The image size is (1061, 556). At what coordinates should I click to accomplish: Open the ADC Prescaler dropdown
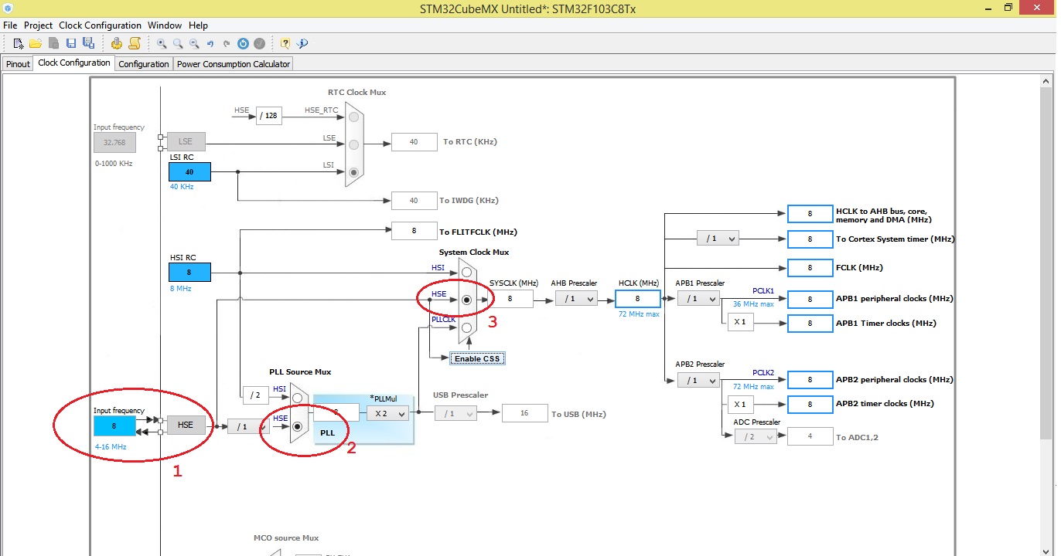[755, 437]
